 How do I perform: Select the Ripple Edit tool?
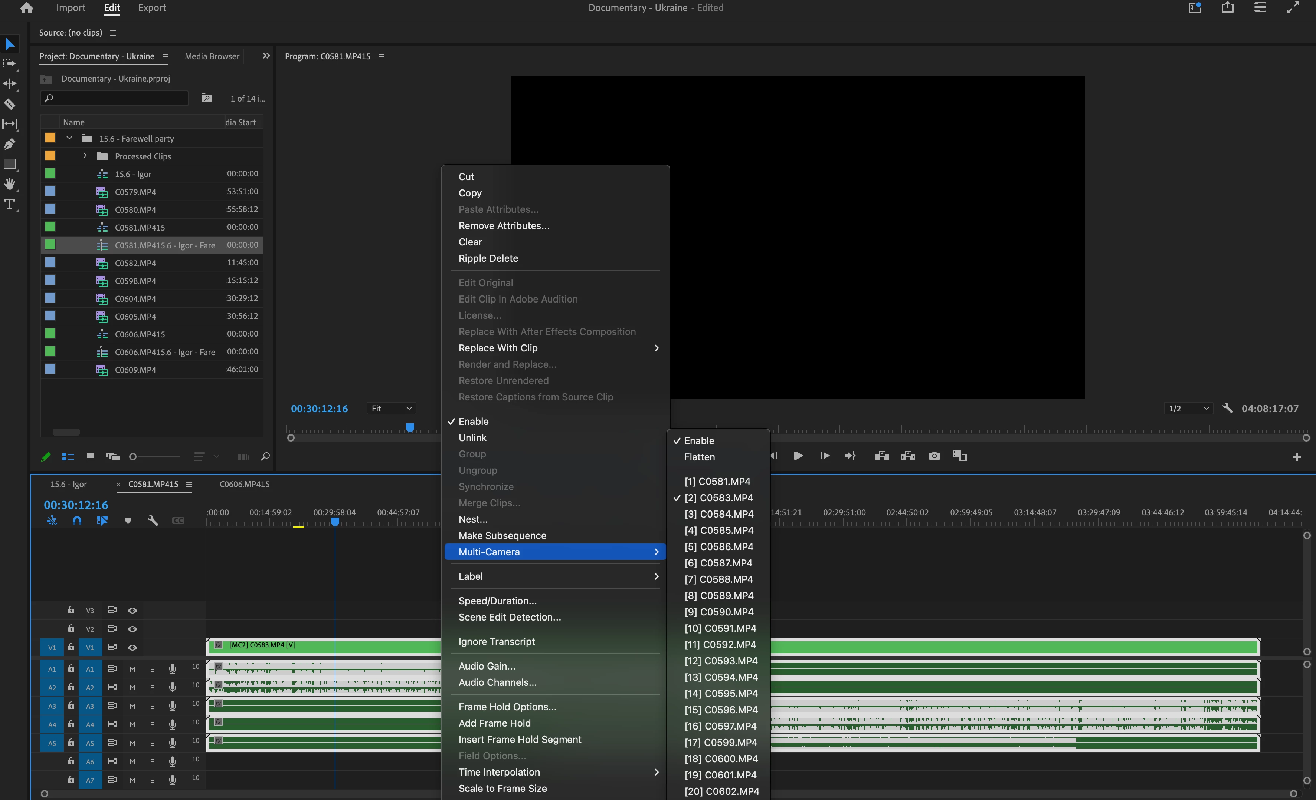point(10,84)
